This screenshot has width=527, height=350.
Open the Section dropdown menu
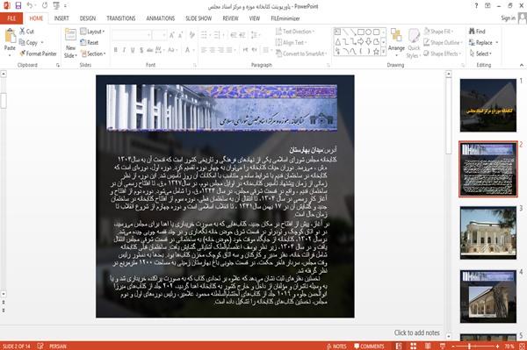click(93, 54)
